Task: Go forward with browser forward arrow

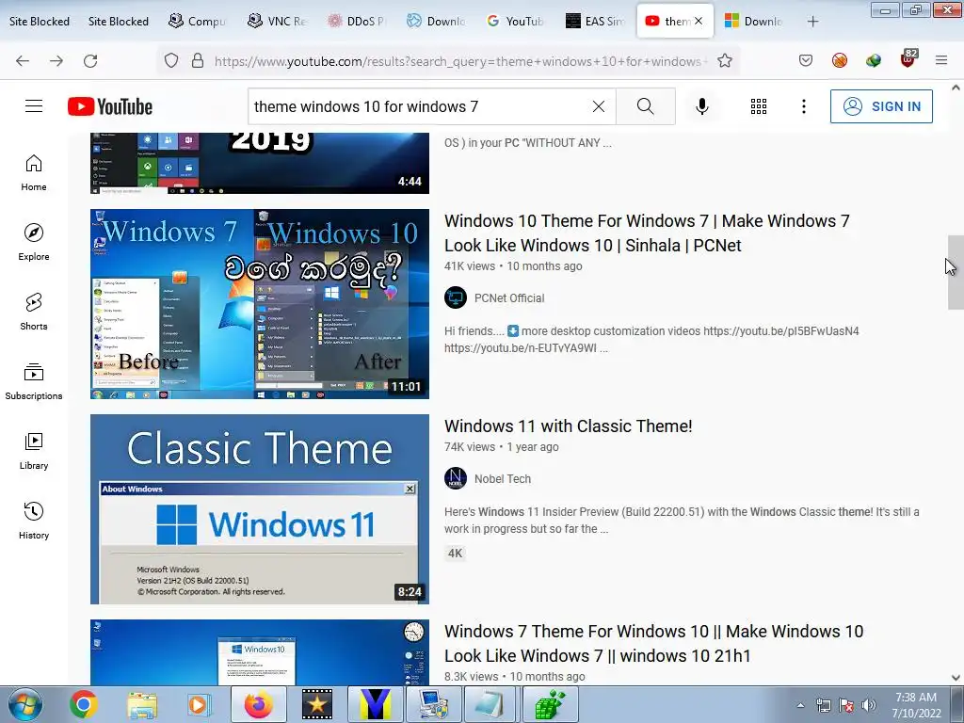Action: point(56,61)
